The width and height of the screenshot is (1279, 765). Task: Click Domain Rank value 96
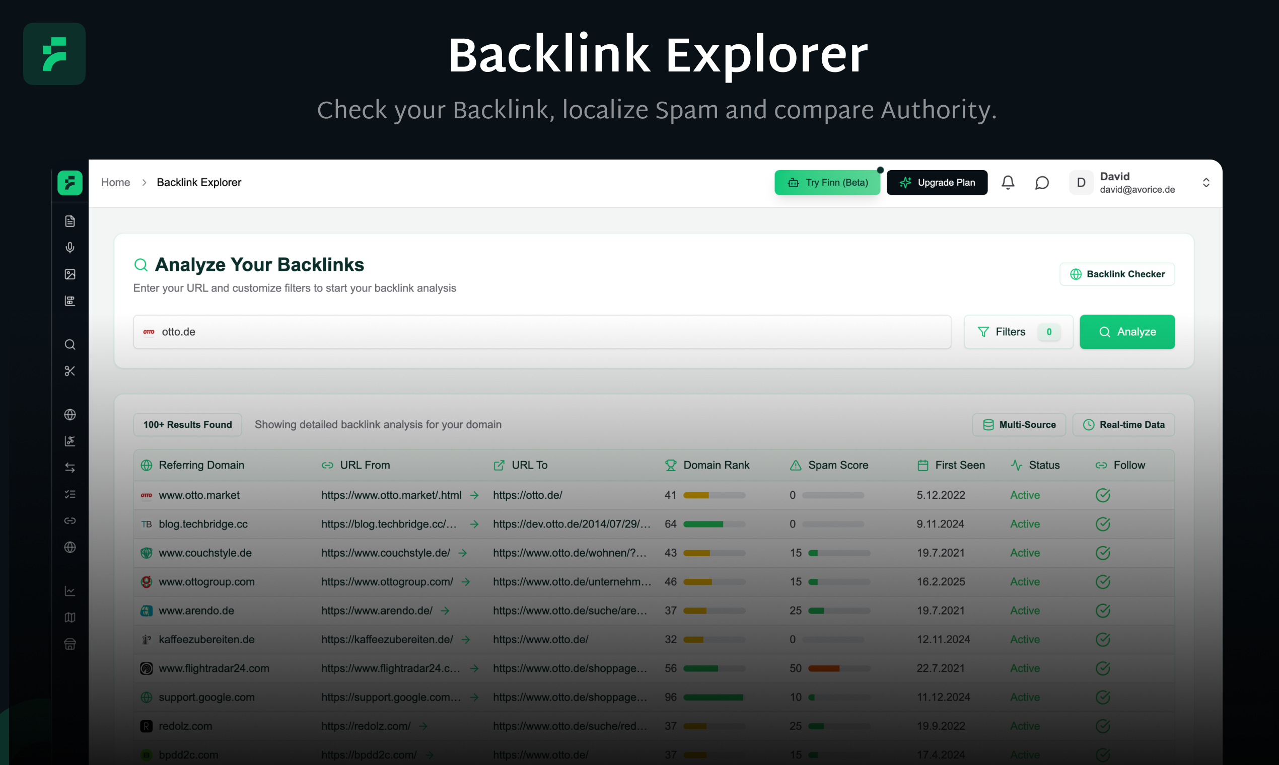coord(670,698)
